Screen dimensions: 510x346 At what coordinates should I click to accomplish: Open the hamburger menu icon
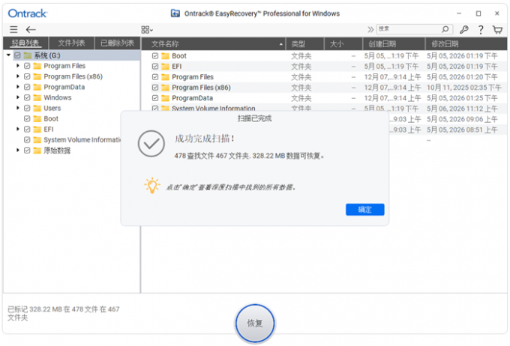(x=13, y=29)
